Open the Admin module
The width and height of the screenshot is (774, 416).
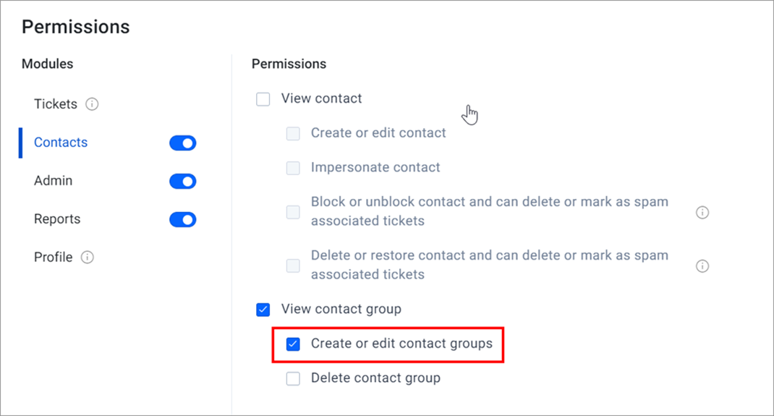click(x=54, y=181)
